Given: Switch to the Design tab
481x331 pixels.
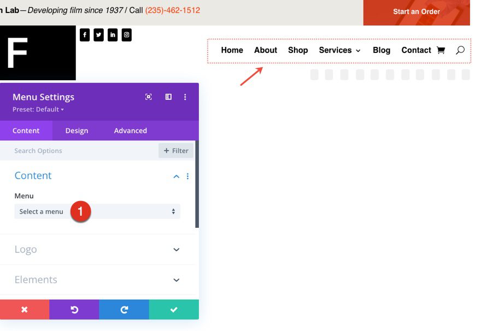Looking at the screenshot, I should click(76, 131).
